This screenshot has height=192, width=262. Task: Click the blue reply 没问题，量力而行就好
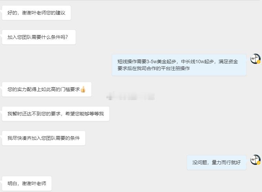click(217, 162)
